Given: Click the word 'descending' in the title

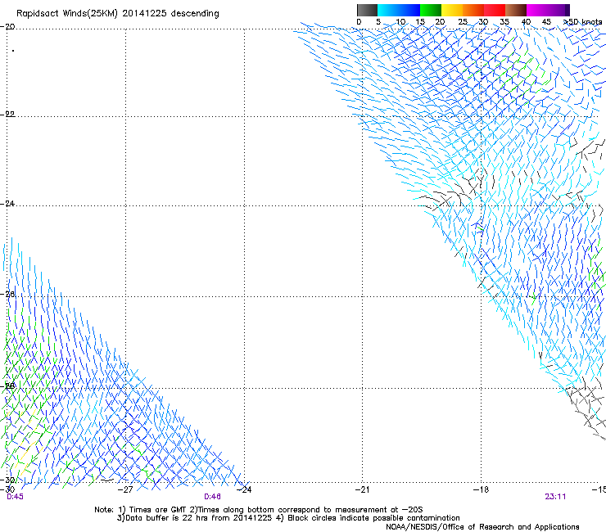Looking at the screenshot, I should 195,14.
